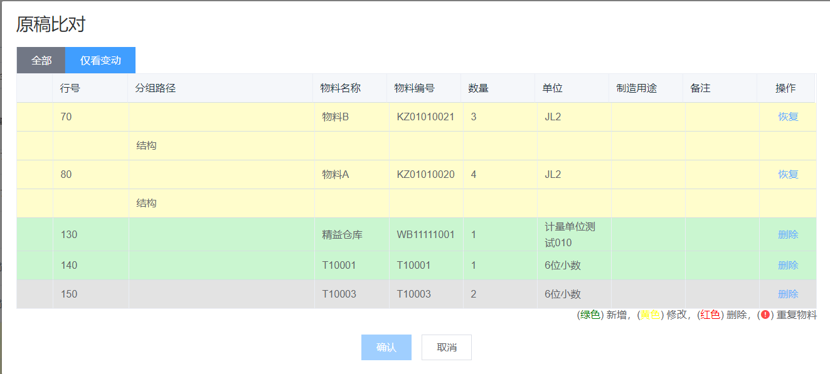This screenshot has width=830, height=374.
Task: Select the 仅看变动 tab
Action: 100,61
